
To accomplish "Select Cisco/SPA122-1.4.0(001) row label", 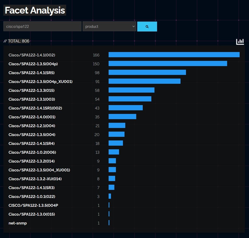I will tap(32, 117).
